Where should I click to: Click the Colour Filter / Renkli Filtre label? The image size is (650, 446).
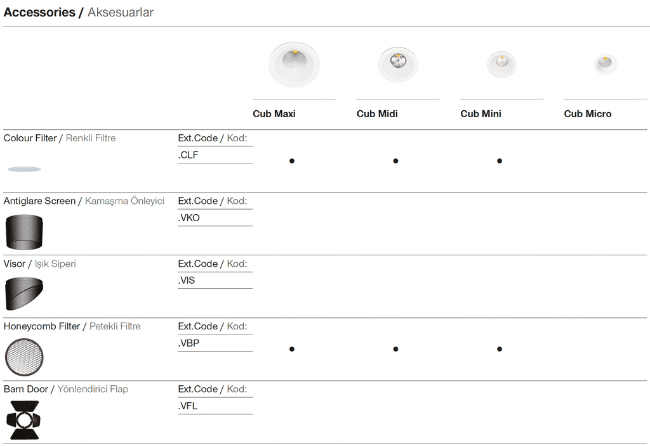coord(60,138)
